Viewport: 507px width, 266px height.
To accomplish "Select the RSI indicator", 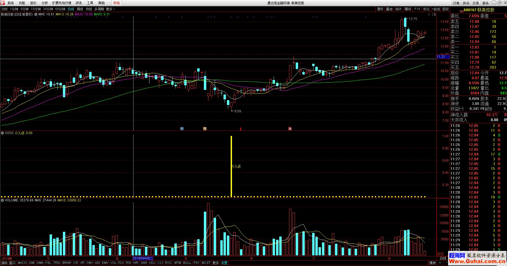I will pos(128,263).
